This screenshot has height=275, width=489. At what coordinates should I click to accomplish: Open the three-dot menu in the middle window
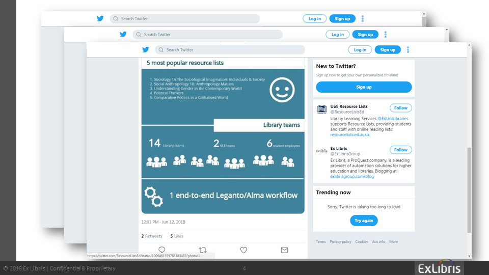pos(386,35)
